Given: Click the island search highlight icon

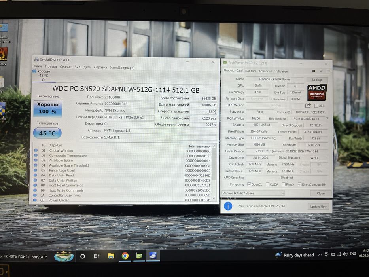Looking at the screenshot, I should click(64, 256).
